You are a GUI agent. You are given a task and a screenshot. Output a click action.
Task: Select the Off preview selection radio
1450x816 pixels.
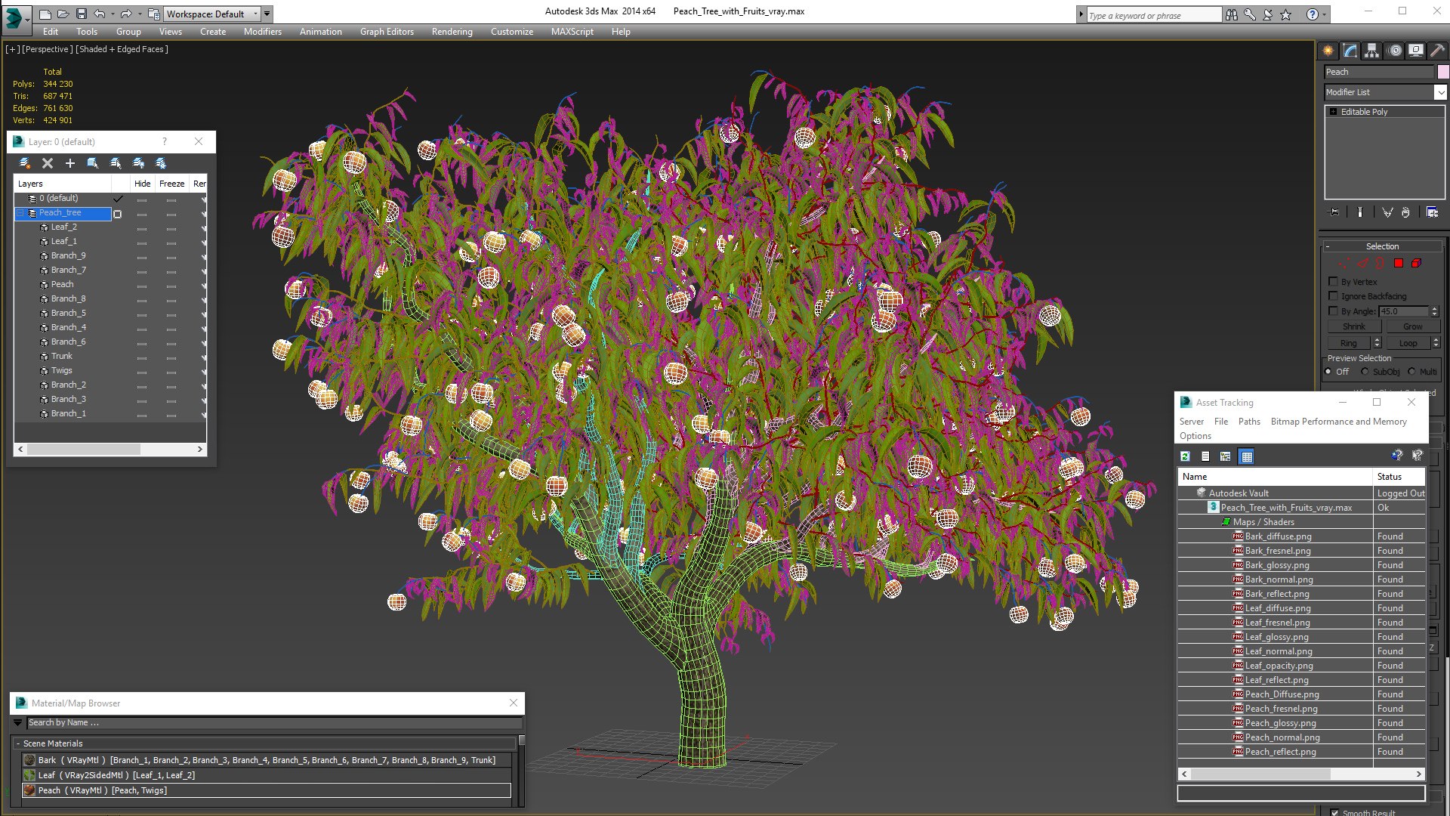(x=1329, y=371)
